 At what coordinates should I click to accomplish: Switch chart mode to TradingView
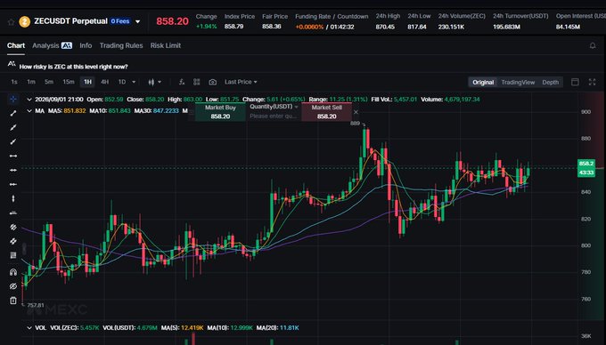click(518, 82)
